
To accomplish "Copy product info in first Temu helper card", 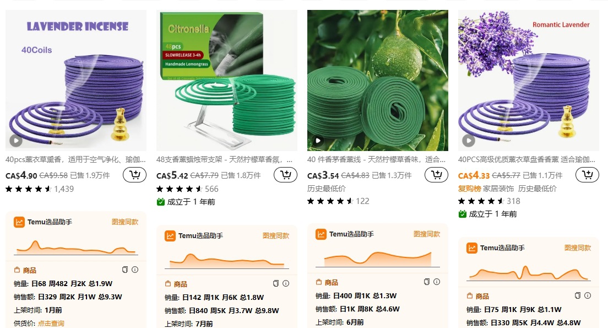I will pyautogui.click(x=125, y=270).
